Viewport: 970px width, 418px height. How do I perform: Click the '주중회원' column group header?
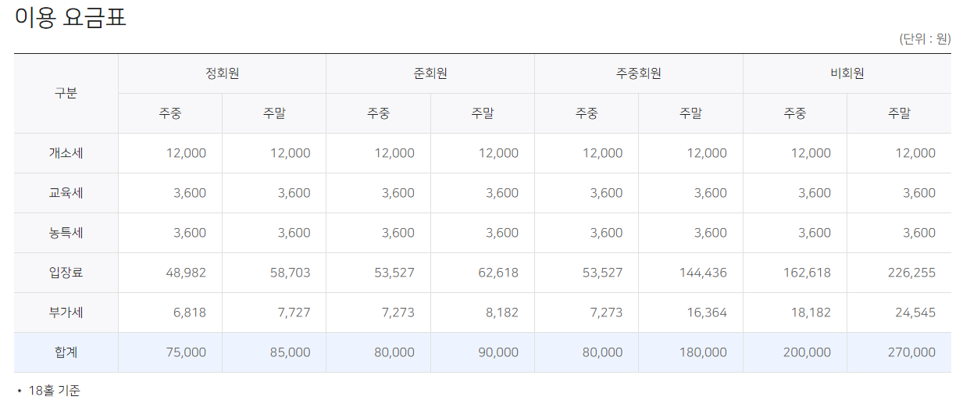pyautogui.click(x=638, y=73)
